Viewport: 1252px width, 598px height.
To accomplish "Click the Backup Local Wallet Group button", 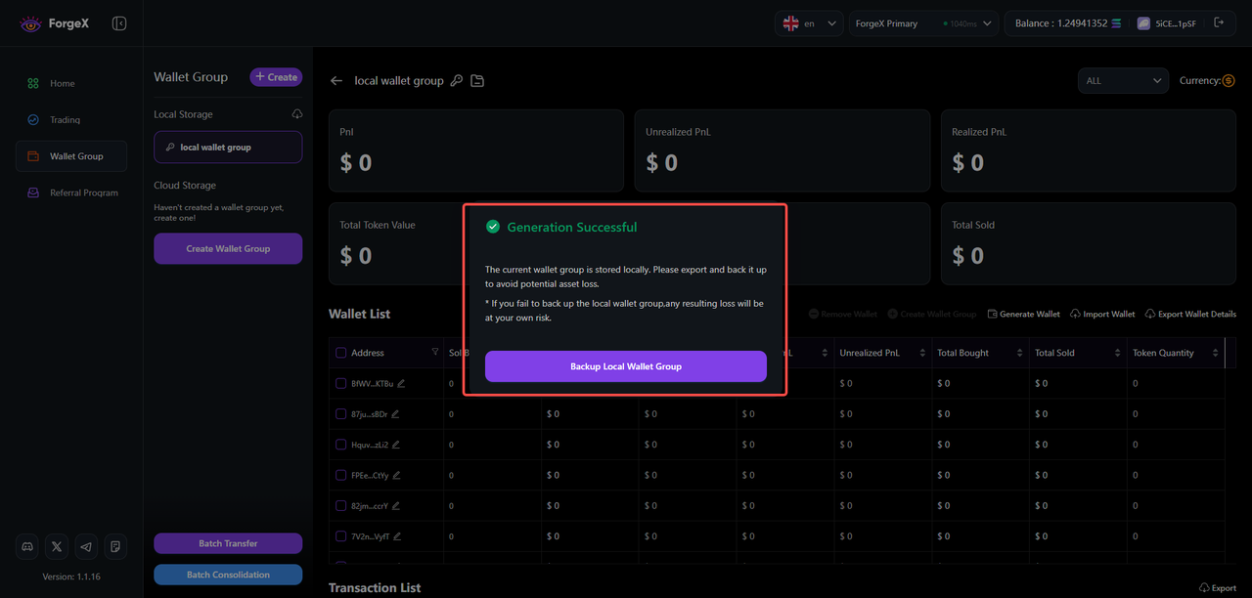I will (x=626, y=366).
